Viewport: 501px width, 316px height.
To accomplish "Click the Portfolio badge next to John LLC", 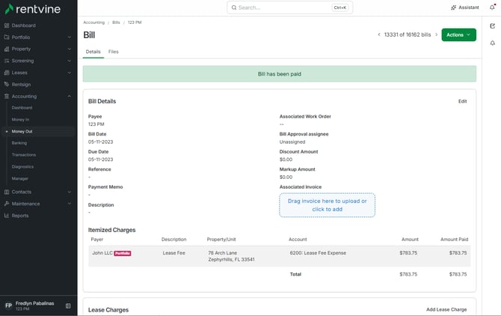I will (123, 253).
